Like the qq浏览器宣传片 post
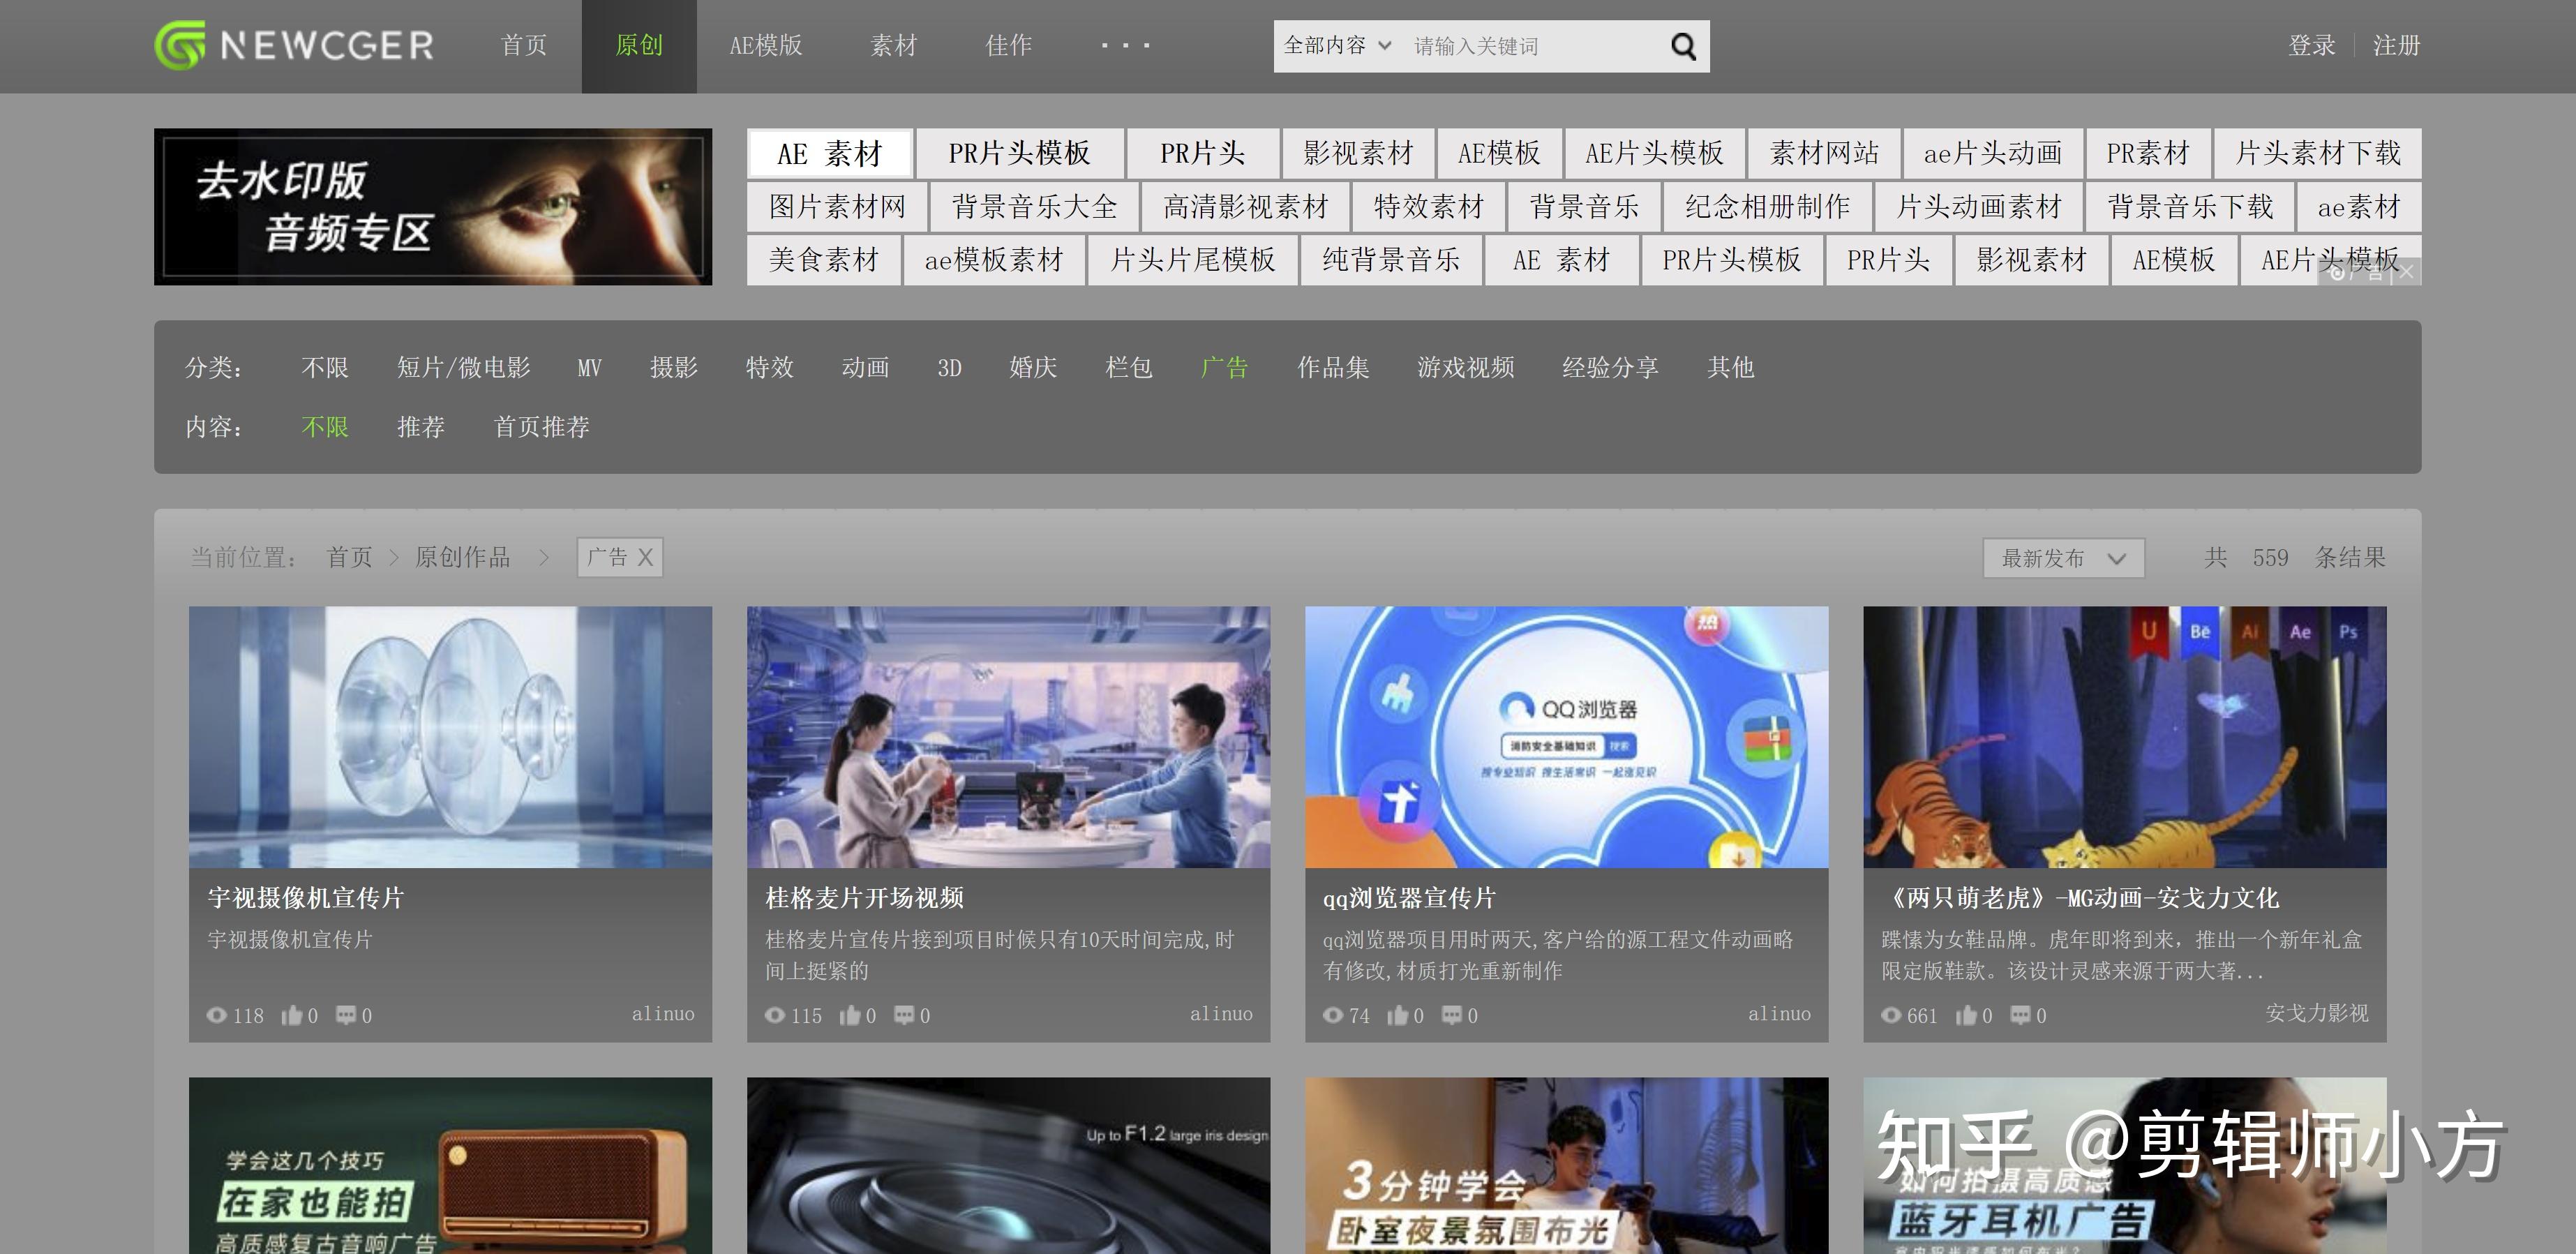 (x=1397, y=1015)
